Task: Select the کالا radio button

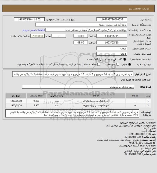Action: pyautogui.click(x=125, y=59)
